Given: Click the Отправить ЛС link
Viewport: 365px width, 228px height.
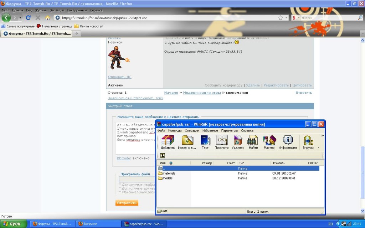Looking at the screenshot, I should pos(120,77).
